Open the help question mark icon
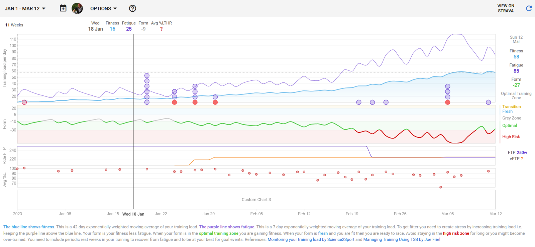 (133, 8)
